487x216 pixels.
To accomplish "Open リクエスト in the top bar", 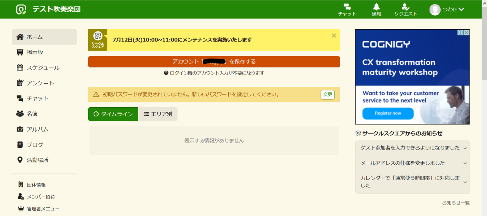I will point(406,7).
